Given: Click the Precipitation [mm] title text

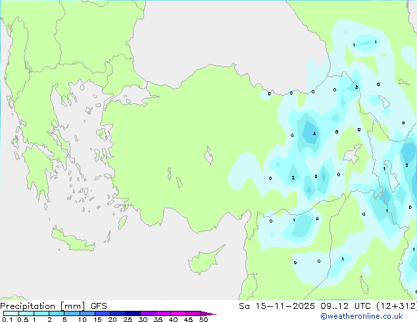Looking at the screenshot, I should point(43,306).
